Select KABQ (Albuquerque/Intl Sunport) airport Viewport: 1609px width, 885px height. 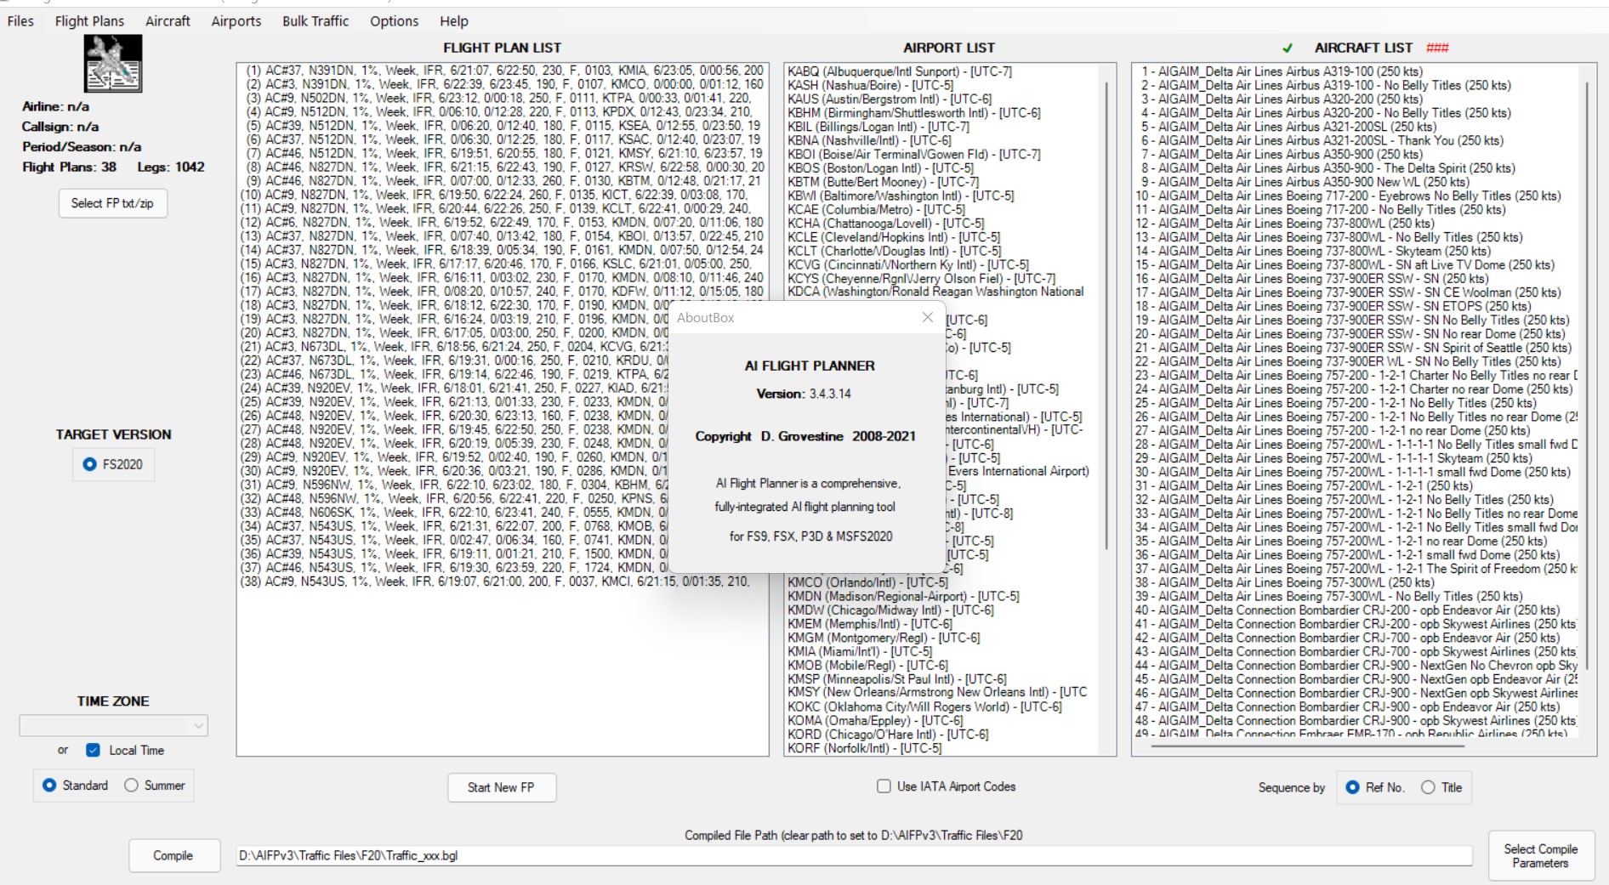[x=900, y=71]
